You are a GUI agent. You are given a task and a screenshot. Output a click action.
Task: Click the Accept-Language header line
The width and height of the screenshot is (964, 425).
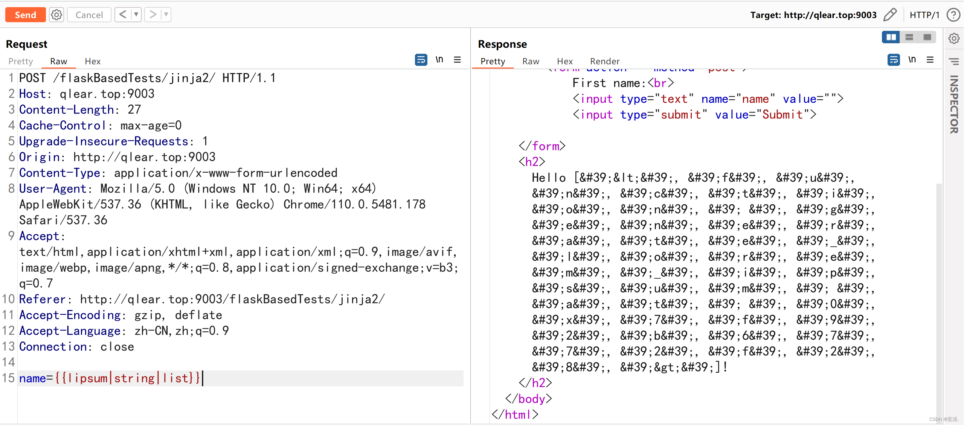[x=124, y=331]
